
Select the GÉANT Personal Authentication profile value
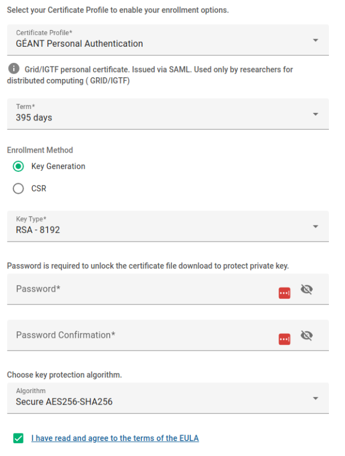coord(79,44)
